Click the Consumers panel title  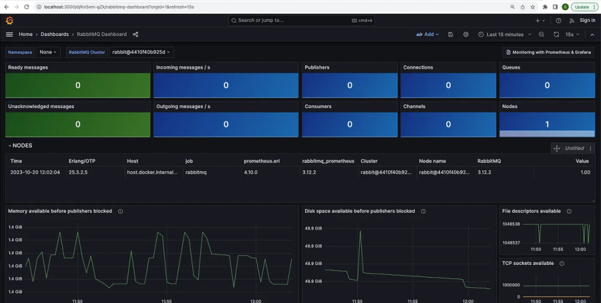point(318,107)
